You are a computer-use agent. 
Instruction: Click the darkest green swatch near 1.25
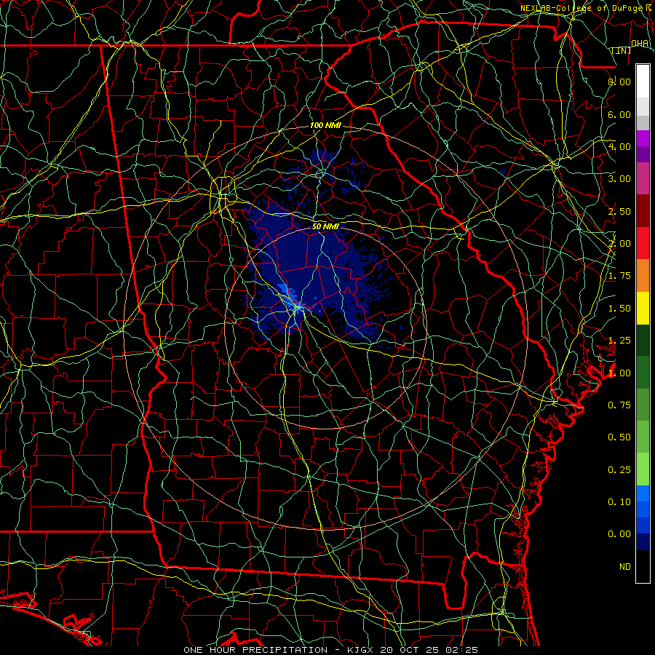[643, 340]
